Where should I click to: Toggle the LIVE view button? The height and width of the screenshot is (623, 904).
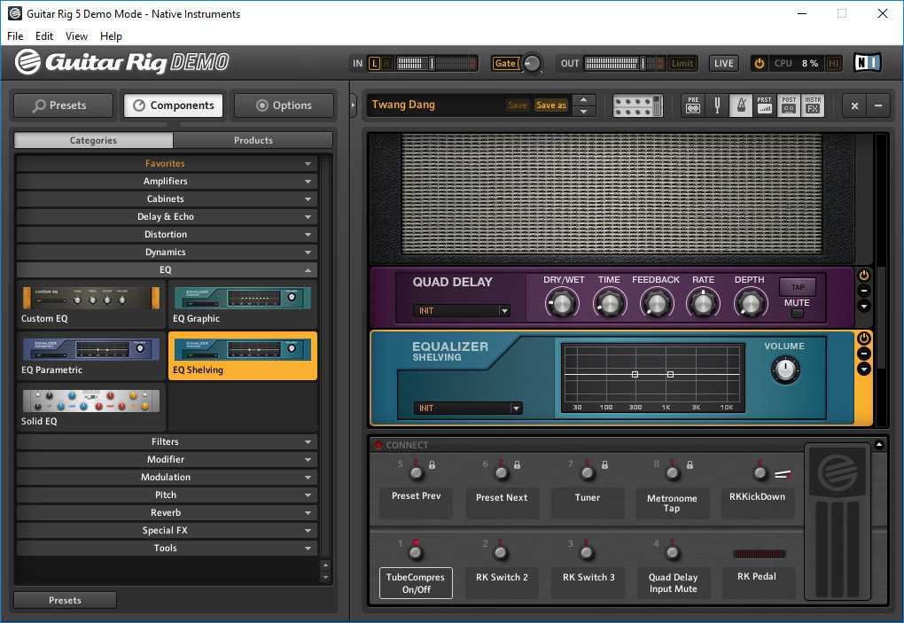click(724, 63)
